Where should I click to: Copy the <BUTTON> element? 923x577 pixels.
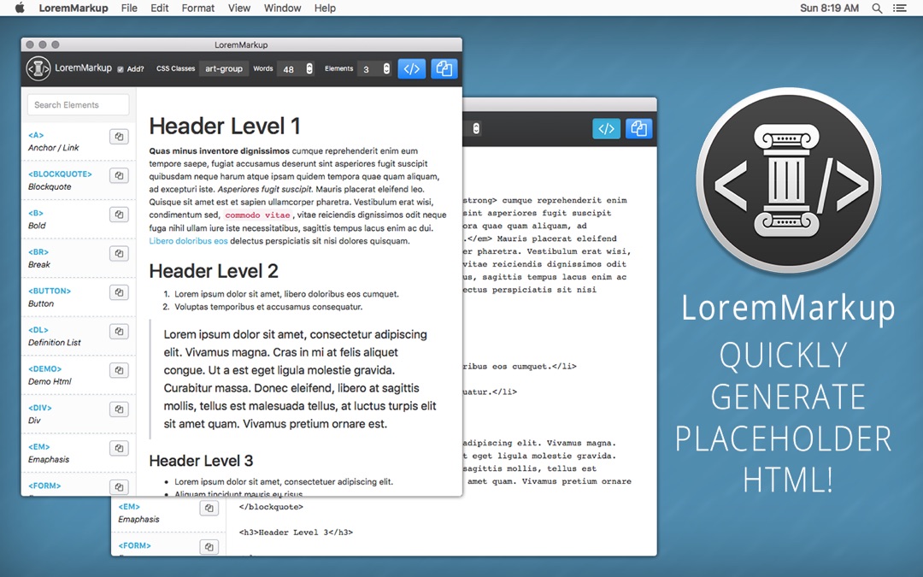coord(119,292)
